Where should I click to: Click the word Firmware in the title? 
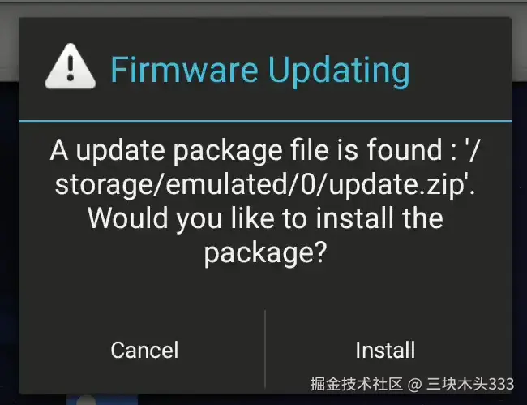tap(185, 70)
